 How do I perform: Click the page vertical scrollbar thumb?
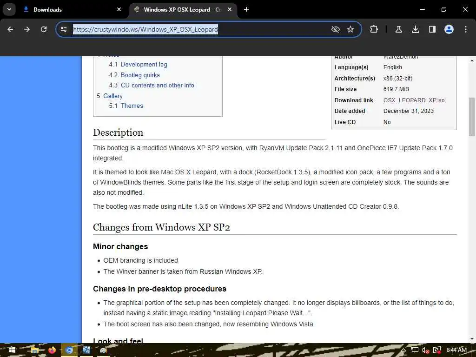point(472,117)
